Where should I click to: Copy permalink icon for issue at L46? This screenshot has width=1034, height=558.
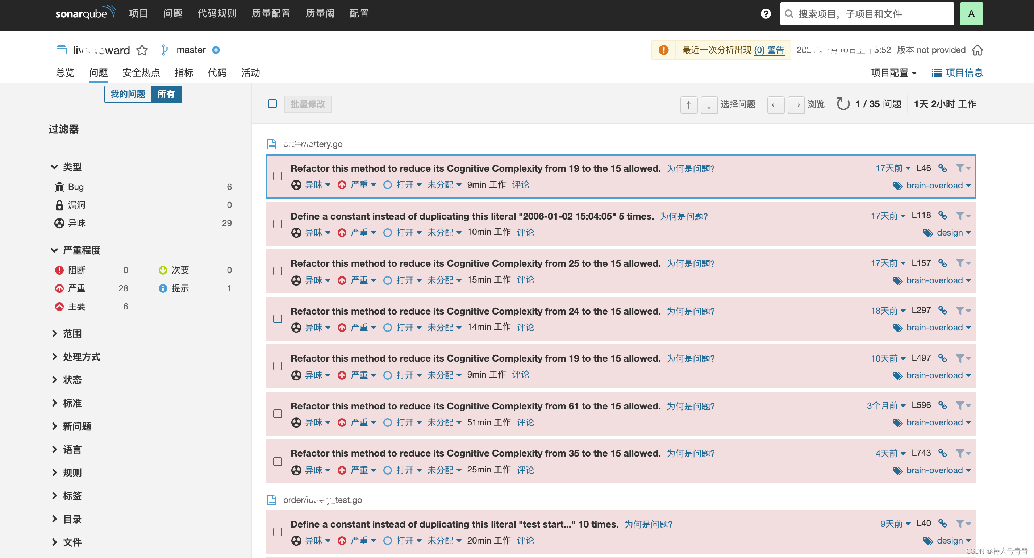942,168
